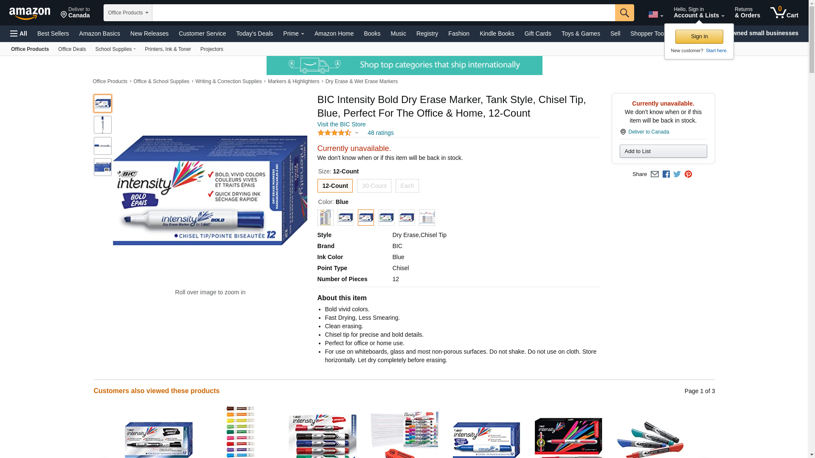
Task: Share product on Pinterest icon
Action: tap(688, 174)
